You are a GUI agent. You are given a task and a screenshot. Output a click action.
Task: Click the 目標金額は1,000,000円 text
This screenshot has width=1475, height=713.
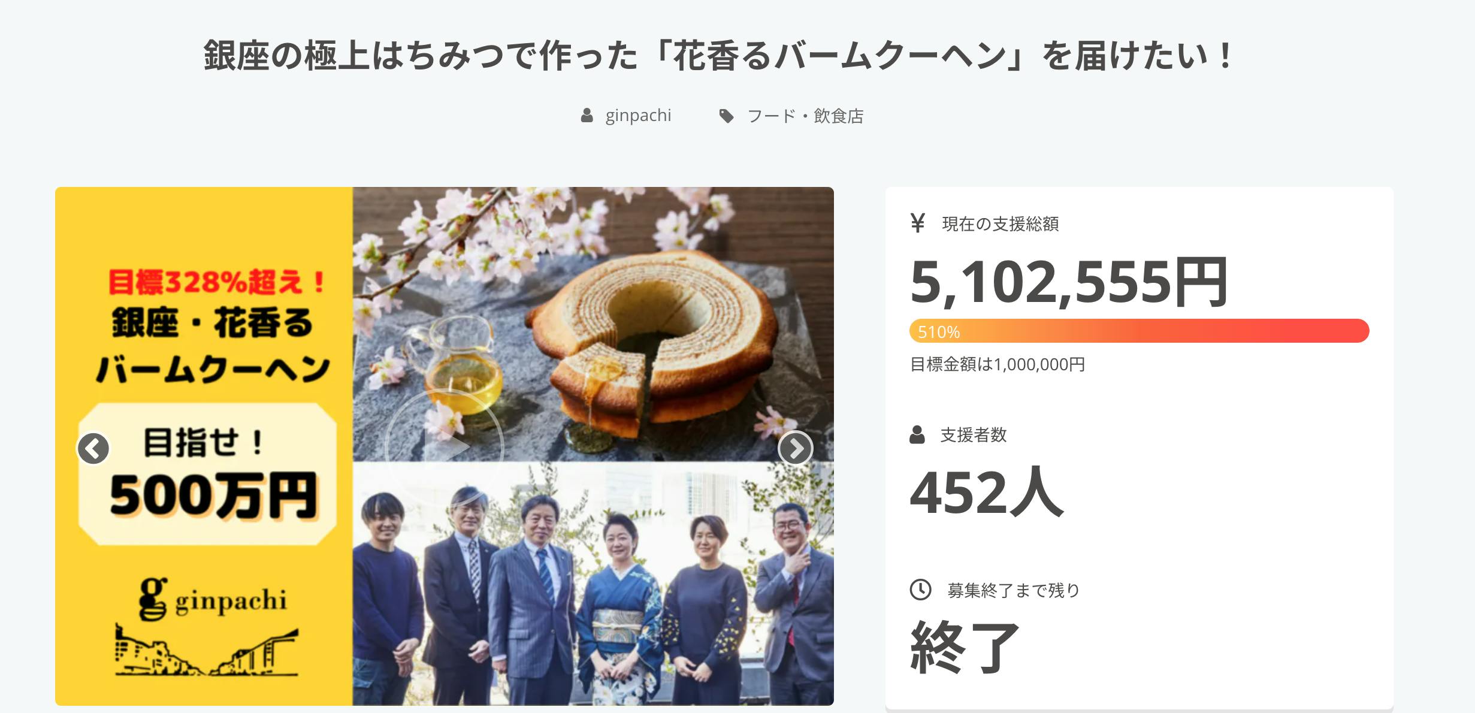(x=997, y=364)
